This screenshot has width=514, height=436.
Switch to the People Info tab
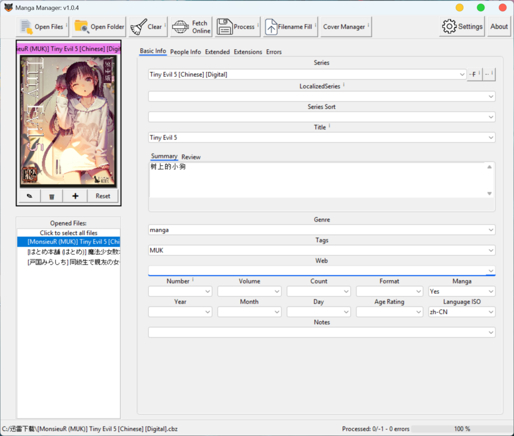pyautogui.click(x=185, y=52)
